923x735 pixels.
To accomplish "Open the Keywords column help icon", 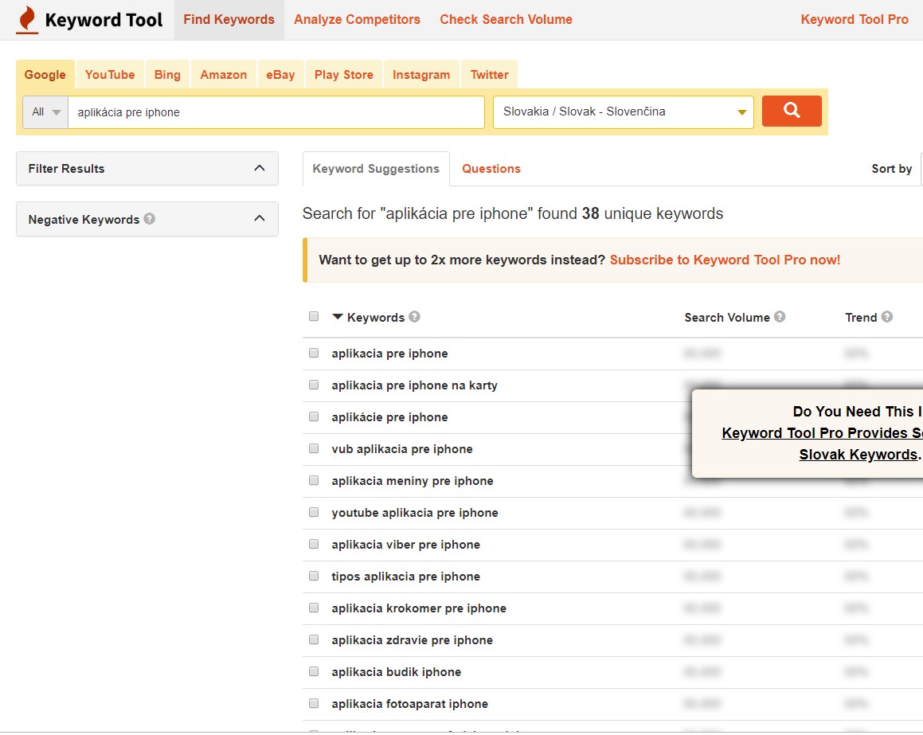I will coord(414,317).
